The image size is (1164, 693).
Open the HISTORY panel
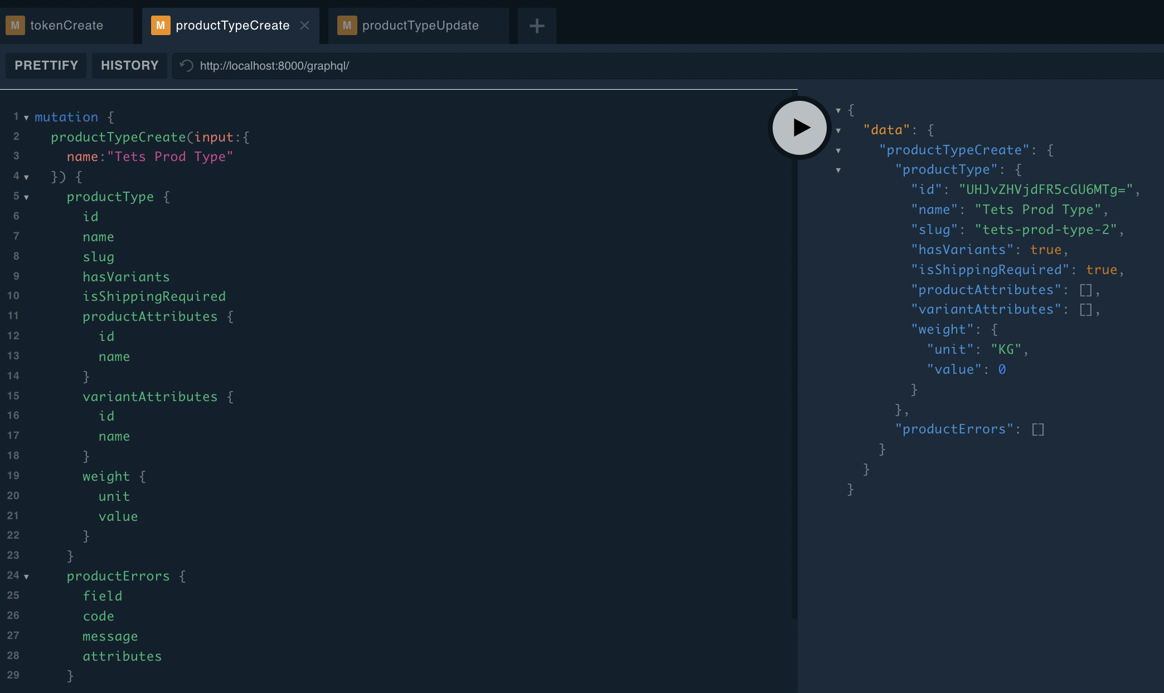click(129, 65)
